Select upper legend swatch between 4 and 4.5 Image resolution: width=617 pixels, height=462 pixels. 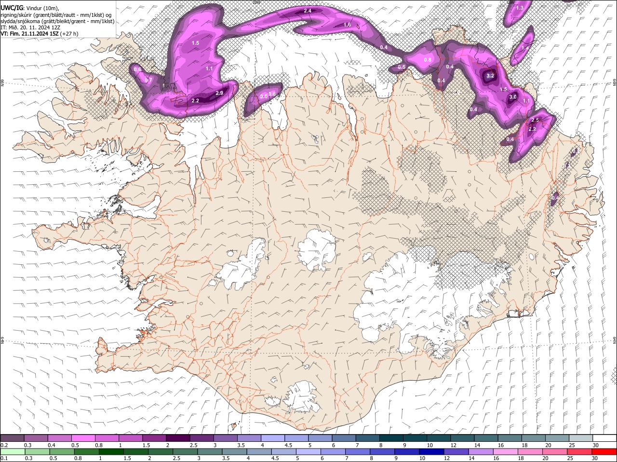[272, 438]
